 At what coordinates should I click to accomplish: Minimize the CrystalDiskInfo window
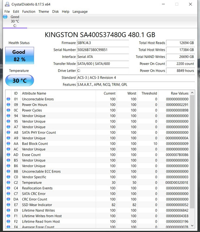(163, 4)
